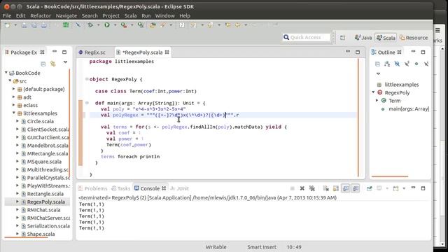Toggle Show Console on standard error change
The height and width of the screenshot is (252, 448).
(356, 188)
